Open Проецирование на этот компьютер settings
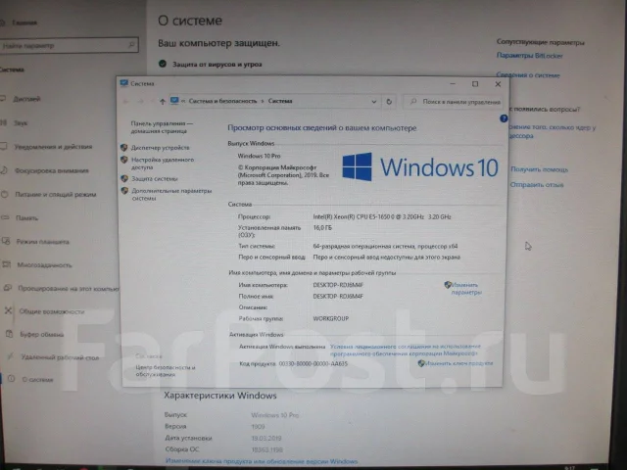This screenshot has width=627, height=470. [x=69, y=288]
